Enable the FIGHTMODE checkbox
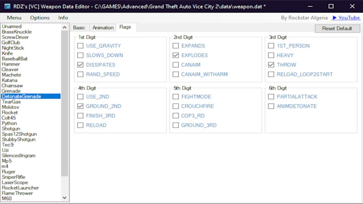The width and height of the screenshot is (363, 204). (x=176, y=97)
